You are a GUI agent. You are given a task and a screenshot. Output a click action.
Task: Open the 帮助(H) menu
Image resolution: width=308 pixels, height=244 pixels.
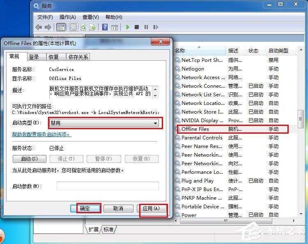(x=114, y=17)
